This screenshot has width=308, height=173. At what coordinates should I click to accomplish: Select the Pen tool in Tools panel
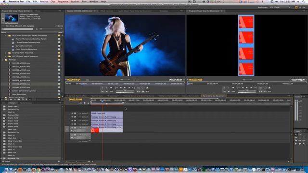click(x=296, y=144)
